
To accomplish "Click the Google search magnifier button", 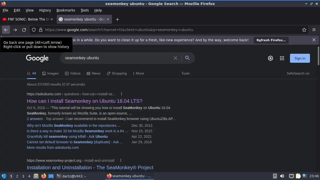I will pos(187,58).
